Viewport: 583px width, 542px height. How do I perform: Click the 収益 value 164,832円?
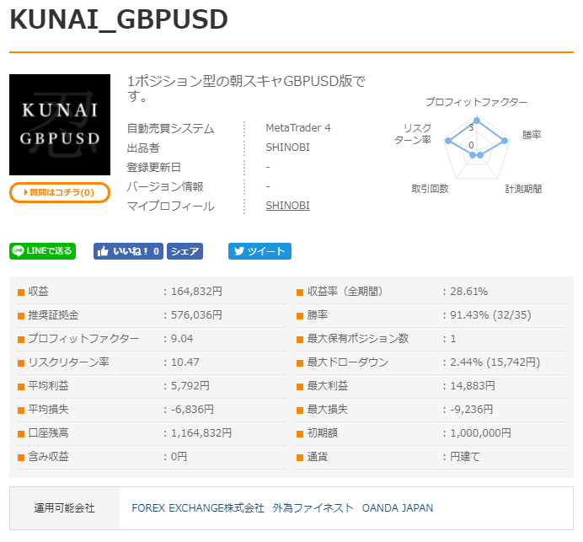point(196,292)
